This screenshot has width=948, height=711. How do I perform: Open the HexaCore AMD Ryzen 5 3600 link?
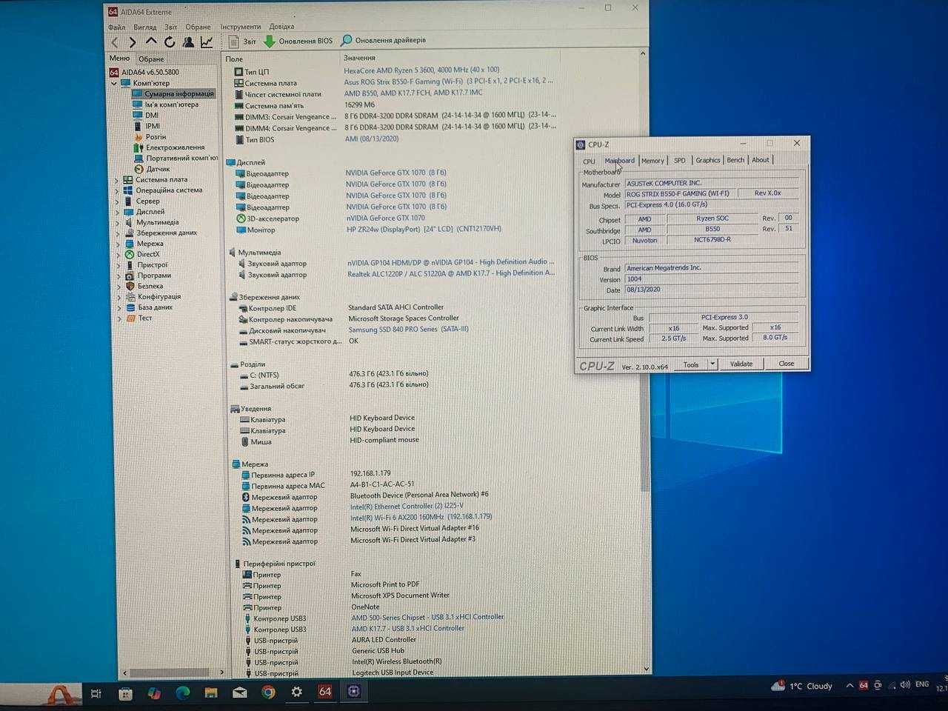tap(421, 70)
